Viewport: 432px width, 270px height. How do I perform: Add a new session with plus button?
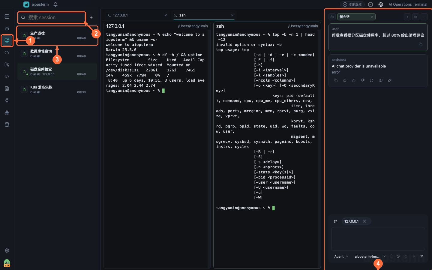91,17
